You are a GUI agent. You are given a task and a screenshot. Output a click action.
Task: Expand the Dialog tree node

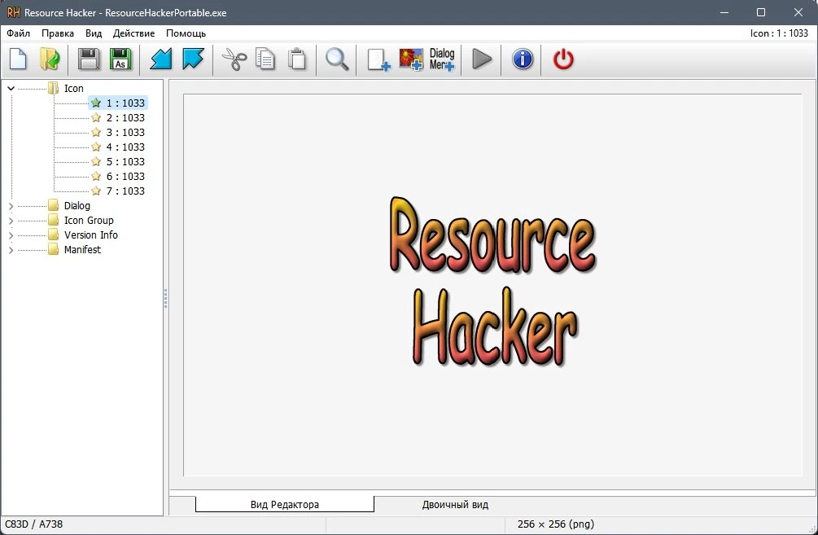11,206
